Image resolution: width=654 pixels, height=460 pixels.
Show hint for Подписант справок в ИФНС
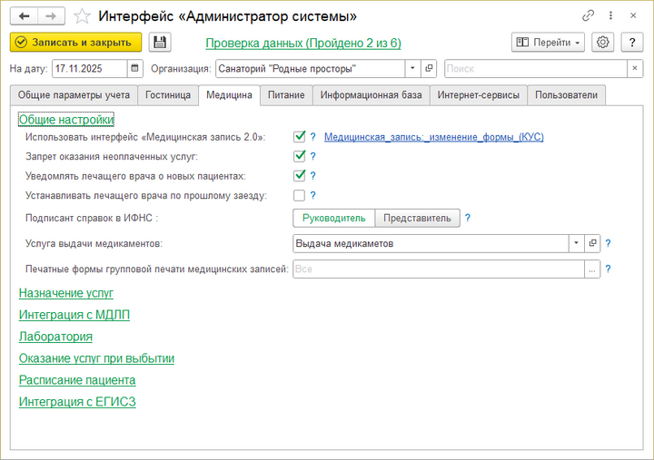(468, 218)
